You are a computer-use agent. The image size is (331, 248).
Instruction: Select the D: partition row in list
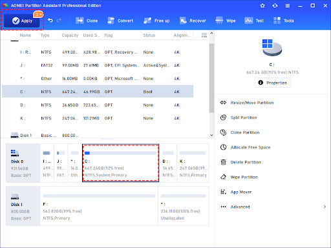tap(98, 105)
